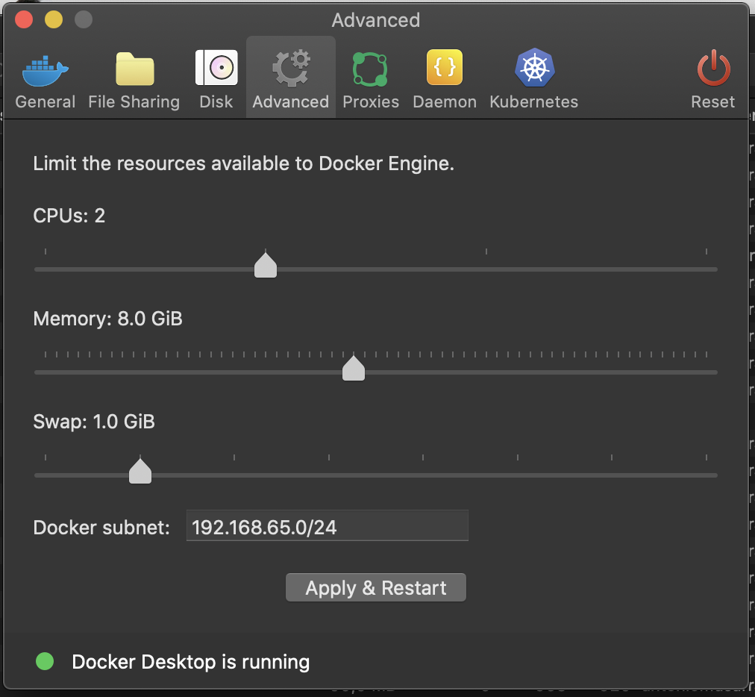Click the "Limit the resources available" description text

point(244,163)
